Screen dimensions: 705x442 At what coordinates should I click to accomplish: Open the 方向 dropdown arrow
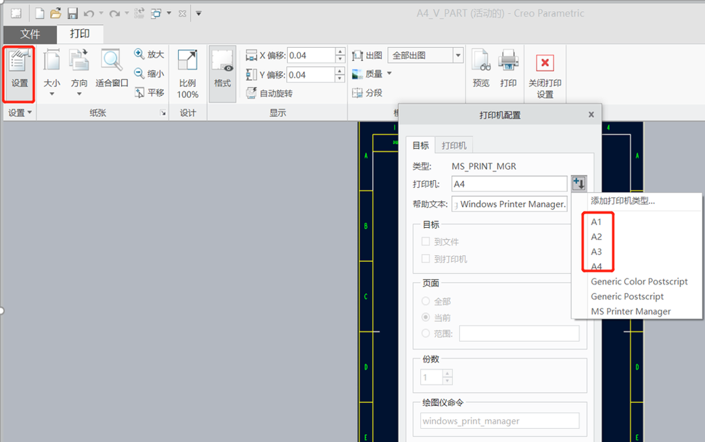tap(79, 94)
